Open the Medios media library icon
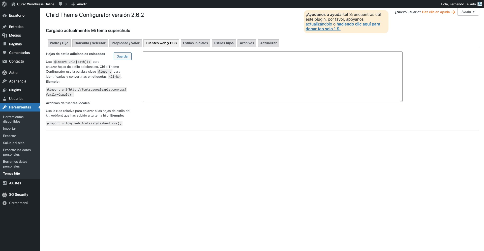This screenshot has width=484, height=251. pos(5,35)
